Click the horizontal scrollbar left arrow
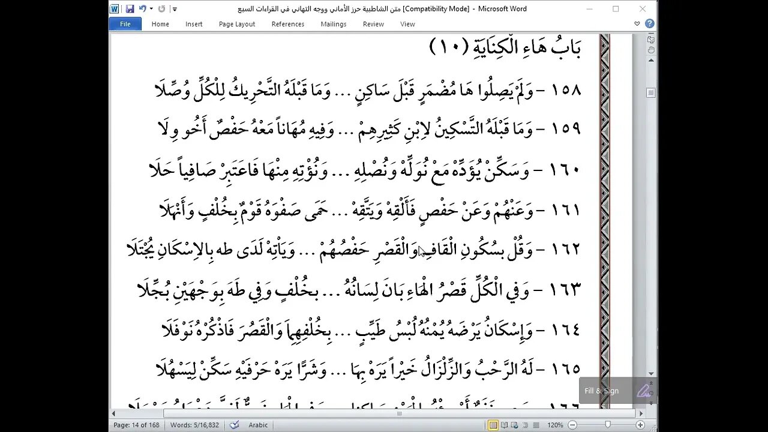768x432 pixels. (113, 413)
